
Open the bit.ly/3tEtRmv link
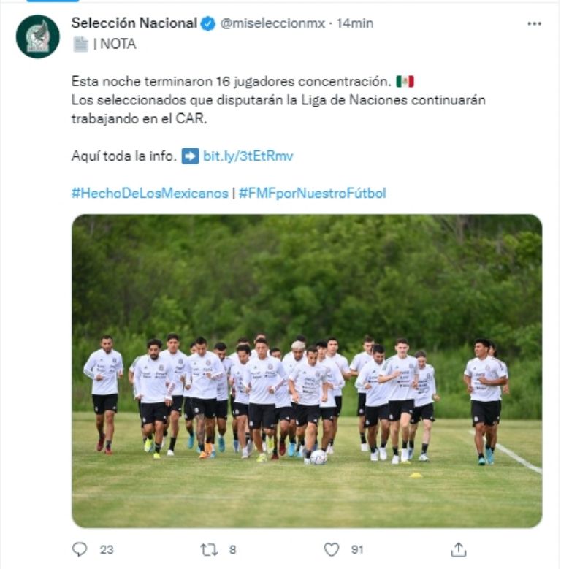tap(248, 156)
